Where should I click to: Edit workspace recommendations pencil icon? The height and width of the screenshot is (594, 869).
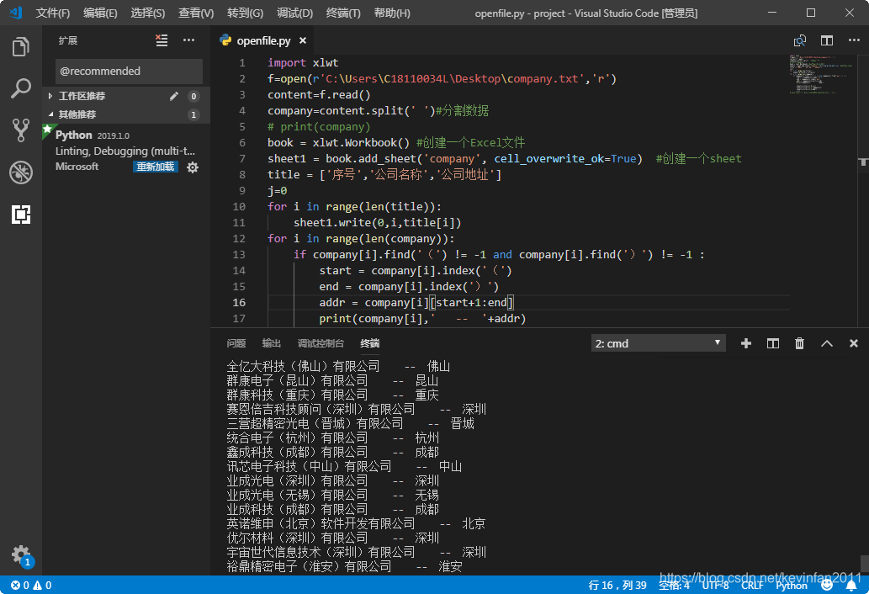[x=174, y=96]
